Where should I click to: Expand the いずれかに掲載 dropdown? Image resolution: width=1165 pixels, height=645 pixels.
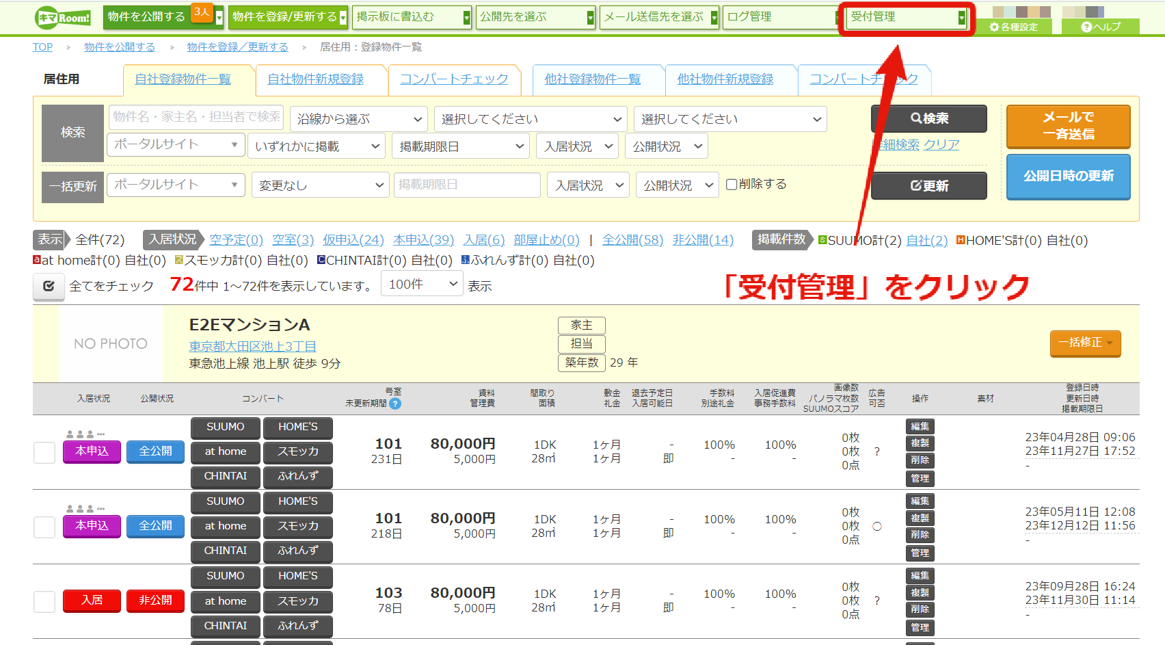317,146
